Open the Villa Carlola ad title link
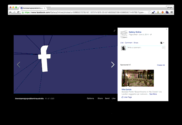182x125 pixels. click(126, 89)
